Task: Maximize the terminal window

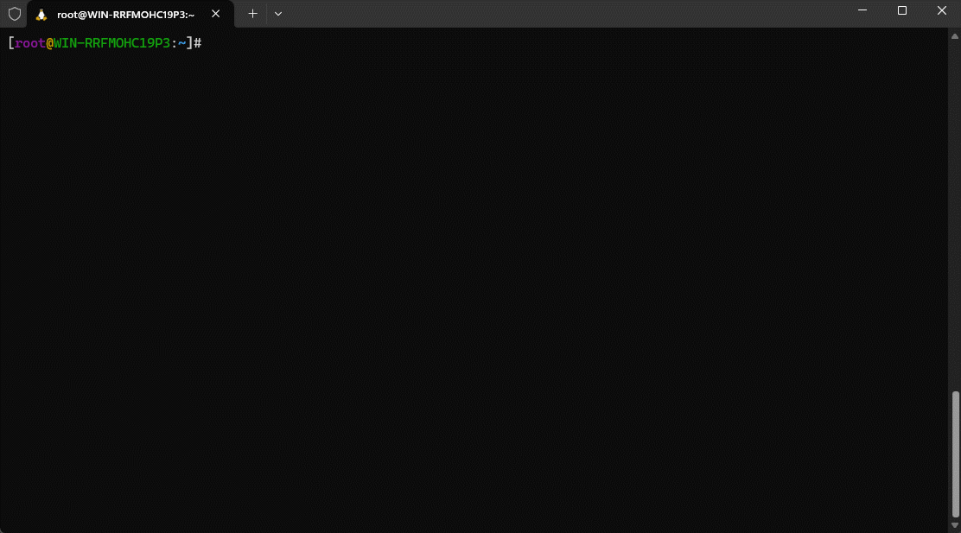Action: pos(901,10)
